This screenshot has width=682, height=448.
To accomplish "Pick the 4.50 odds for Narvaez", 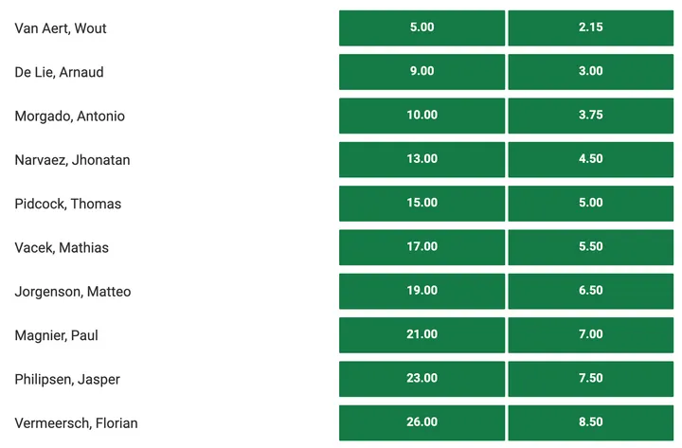I will tap(591, 160).
